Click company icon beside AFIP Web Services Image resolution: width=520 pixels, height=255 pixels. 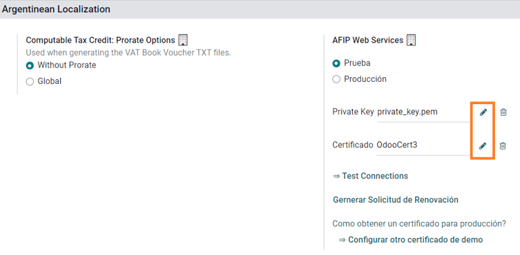pyautogui.click(x=411, y=40)
